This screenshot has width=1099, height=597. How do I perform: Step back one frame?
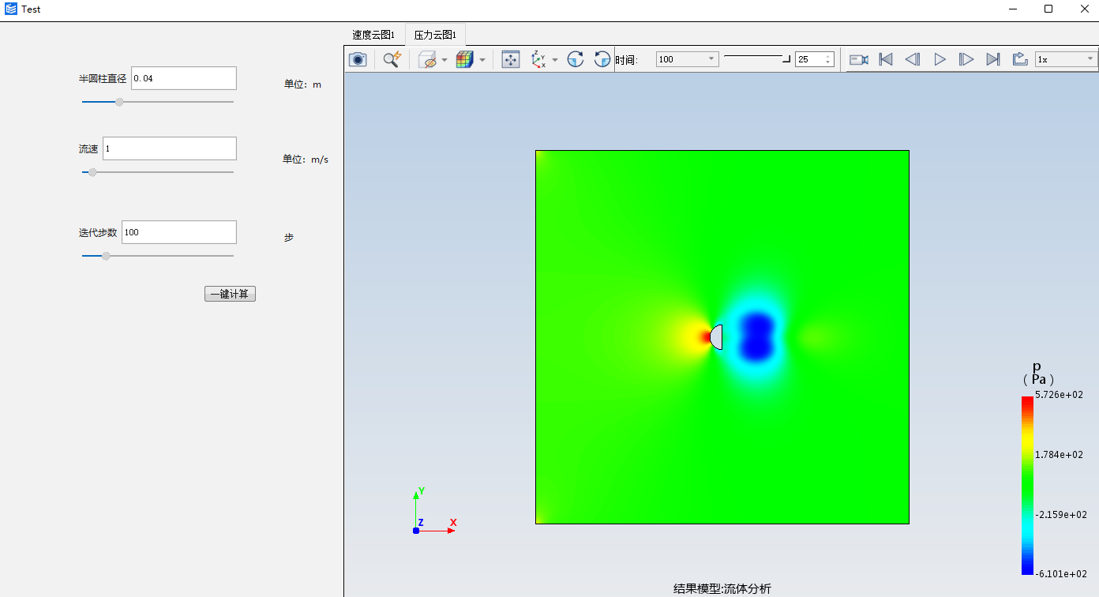[x=913, y=59]
